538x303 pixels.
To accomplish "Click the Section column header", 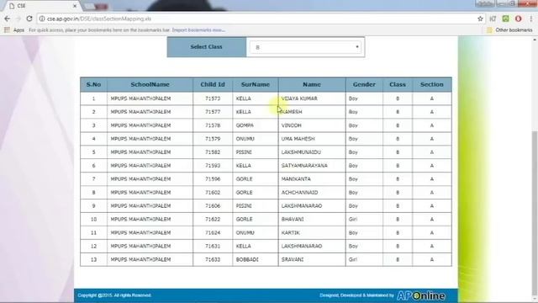I will coord(432,84).
